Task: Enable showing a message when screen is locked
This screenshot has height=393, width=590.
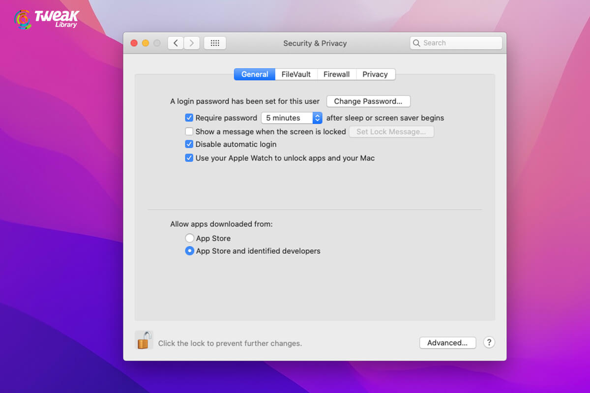Action: pos(189,131)
